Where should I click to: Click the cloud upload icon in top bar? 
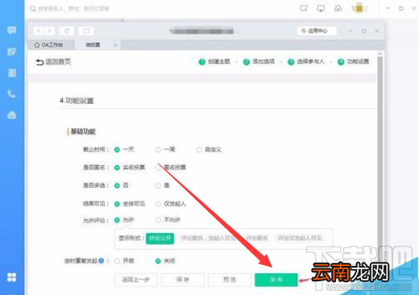338,9
